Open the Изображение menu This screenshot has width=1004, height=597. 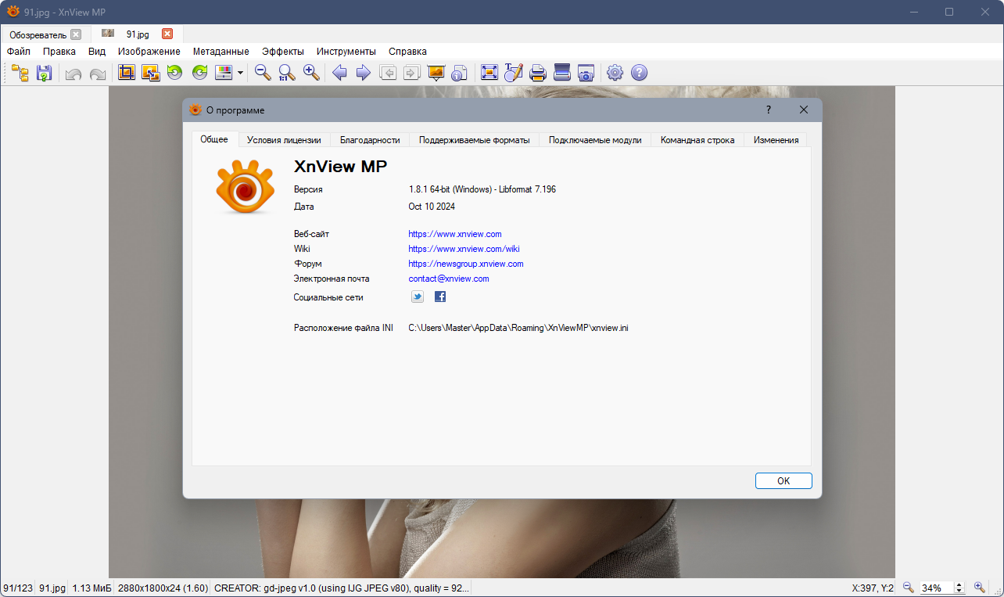point(149,51)
